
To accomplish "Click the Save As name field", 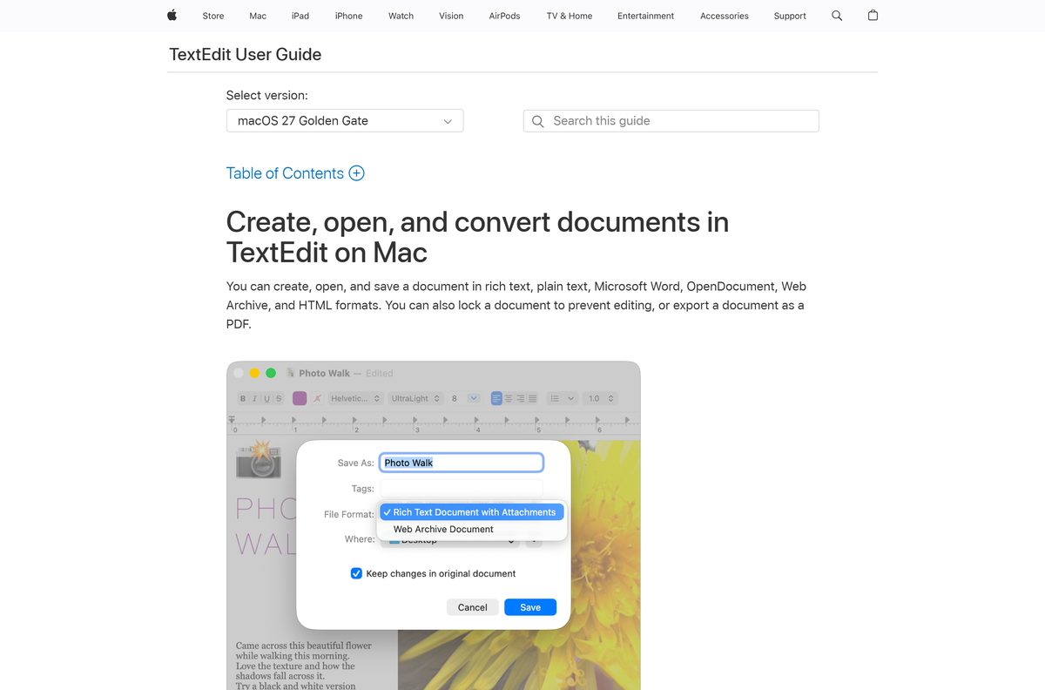I will point(462,463).
